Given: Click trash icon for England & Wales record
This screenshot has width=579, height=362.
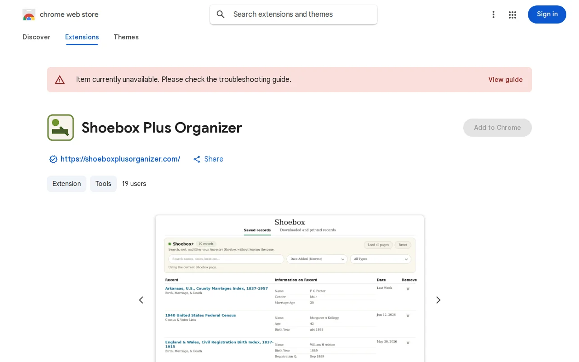Looking at the screenshot, I should coord(408,343).
